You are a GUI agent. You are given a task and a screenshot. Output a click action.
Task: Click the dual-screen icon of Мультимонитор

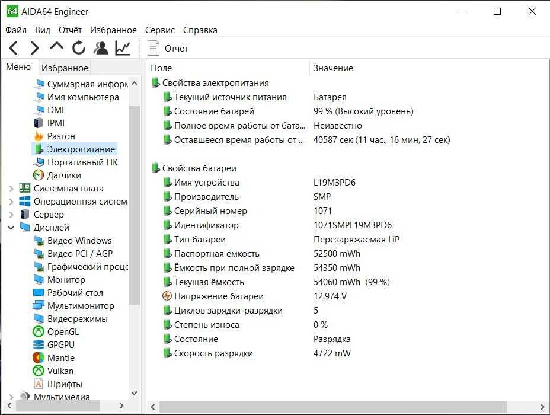[x=39, y=305]
